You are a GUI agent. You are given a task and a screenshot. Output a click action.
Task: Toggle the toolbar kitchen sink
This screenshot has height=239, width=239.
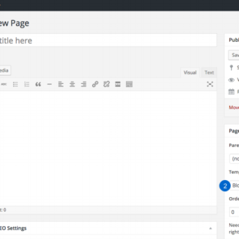pos(129,84)
